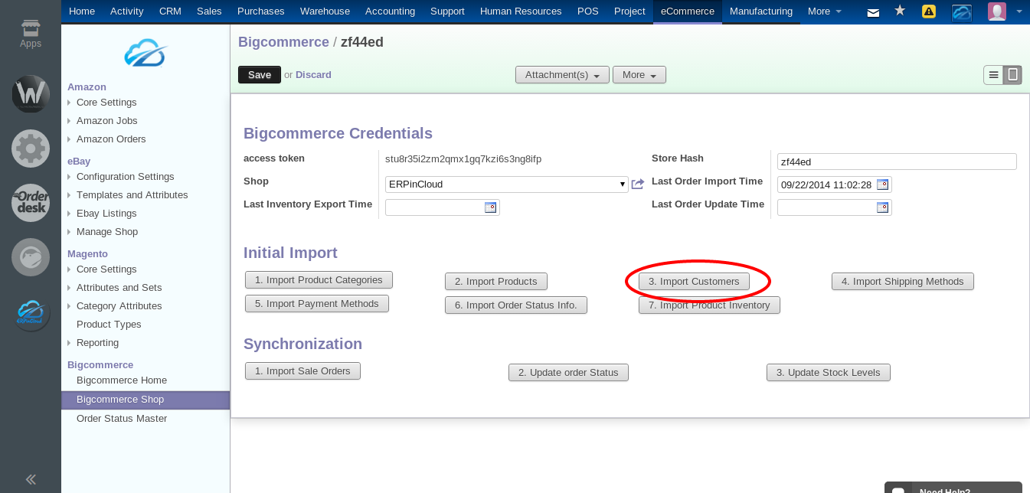Switch to list view using the view toggle
Viewport: 1030px width, 493px height.
point(992,74)
